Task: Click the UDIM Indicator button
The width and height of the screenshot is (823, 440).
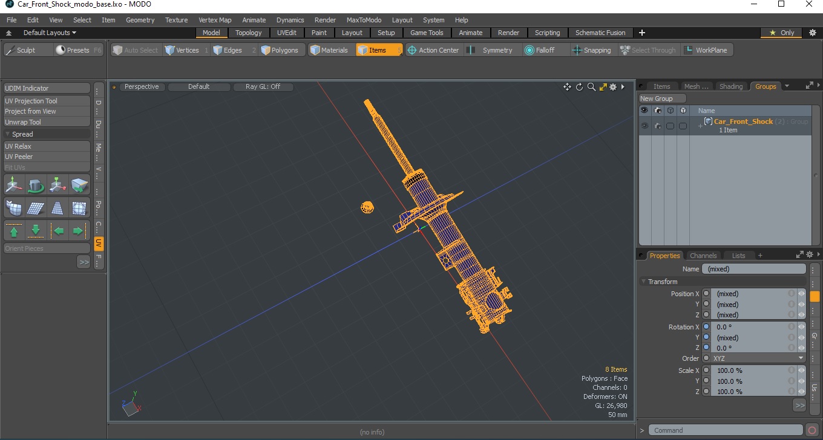Action: pos(47,88)
